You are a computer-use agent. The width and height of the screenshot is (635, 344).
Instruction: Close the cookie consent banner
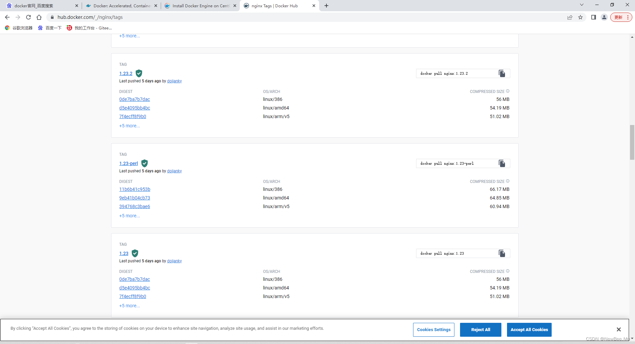point(618,329)
